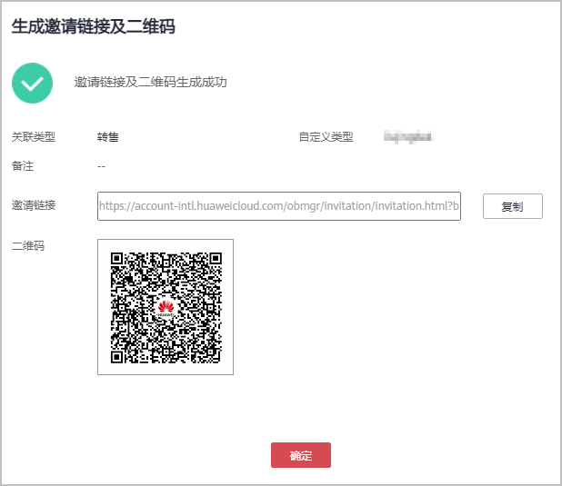Image resolution: width=562 pixels, height=486 pixels.
Task: Click the blurred custom type value
Action: tap(408, 137)
